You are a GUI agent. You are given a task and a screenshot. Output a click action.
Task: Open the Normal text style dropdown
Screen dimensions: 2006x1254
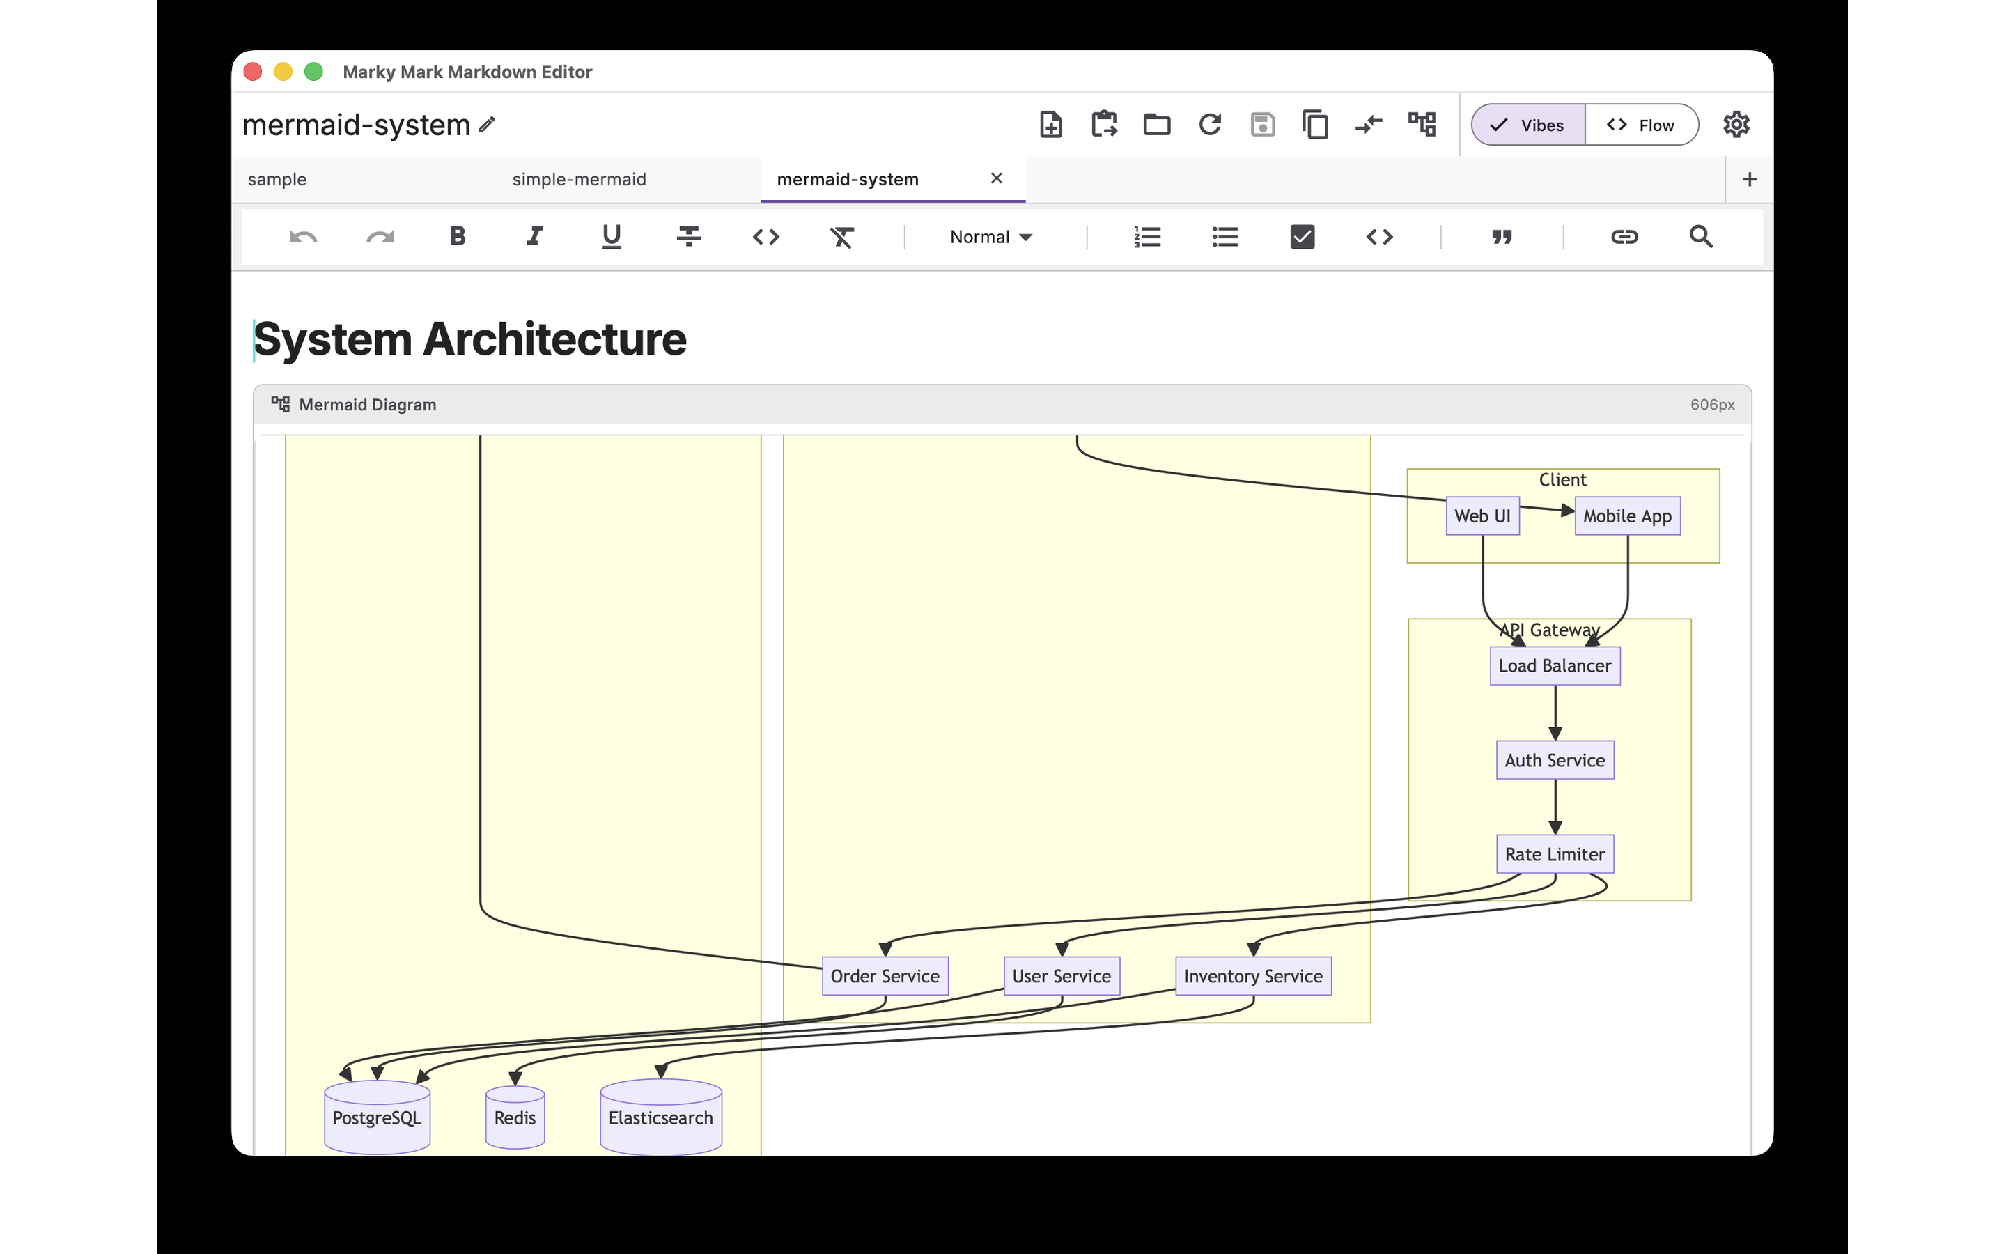990,237
